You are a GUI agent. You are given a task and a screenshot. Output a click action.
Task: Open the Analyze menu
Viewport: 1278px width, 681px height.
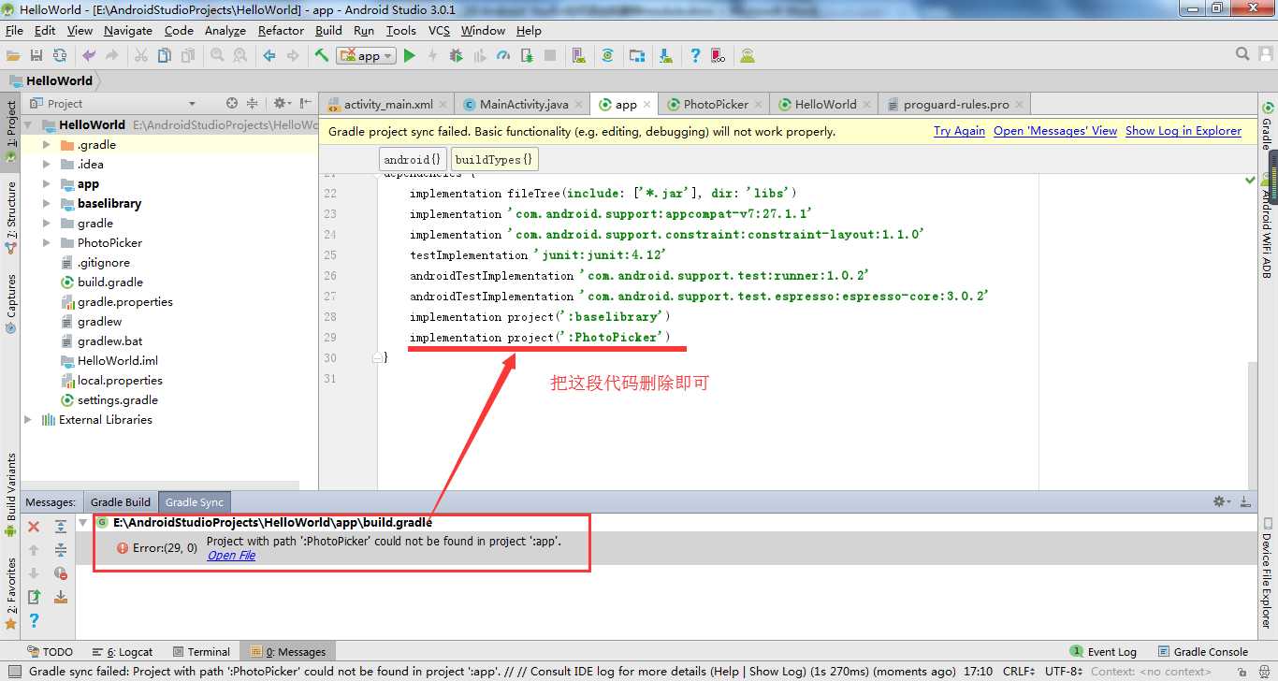point(225,30)
